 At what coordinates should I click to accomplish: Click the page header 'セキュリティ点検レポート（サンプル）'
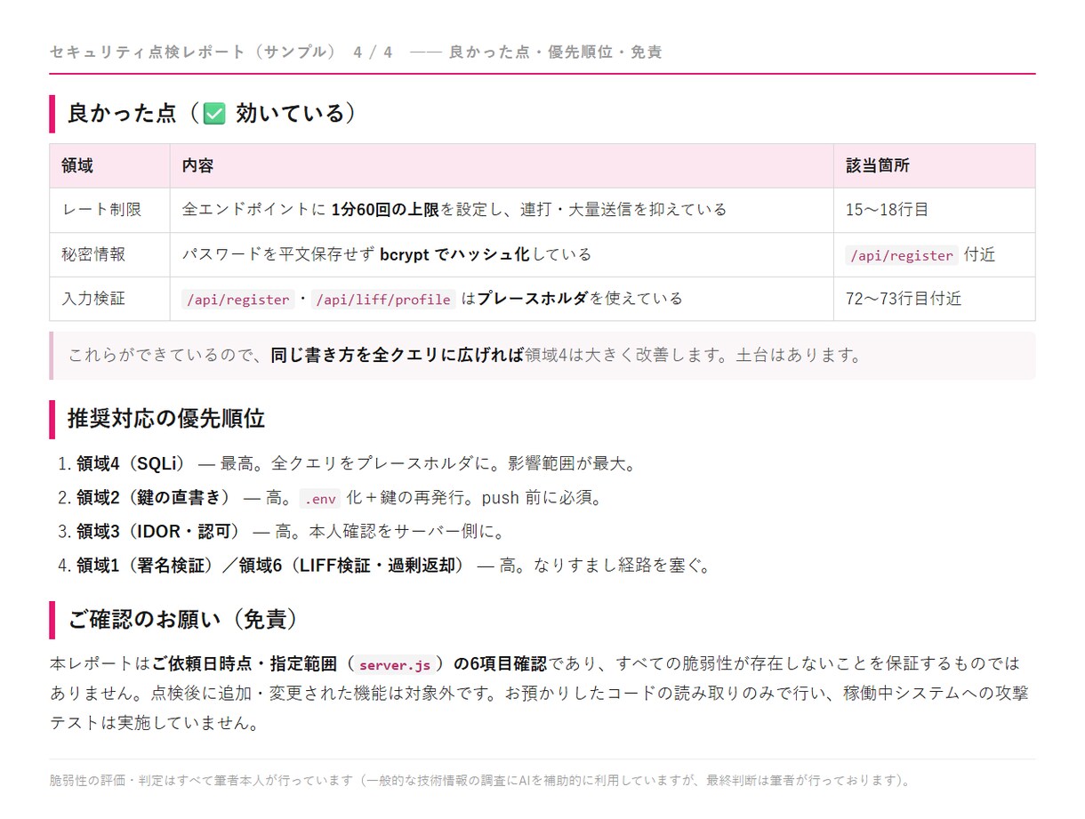(193, 52)
